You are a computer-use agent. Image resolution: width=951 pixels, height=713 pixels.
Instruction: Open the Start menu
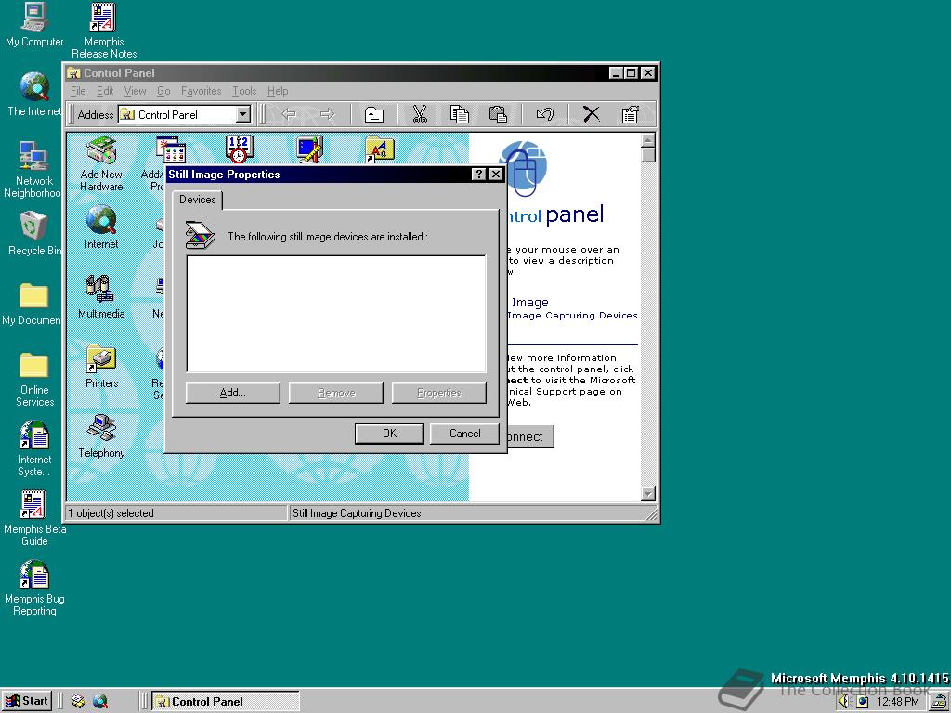[27, 702]
